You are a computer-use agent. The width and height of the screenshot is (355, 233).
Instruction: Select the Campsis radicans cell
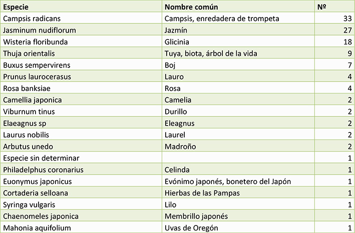pos(81,18)
